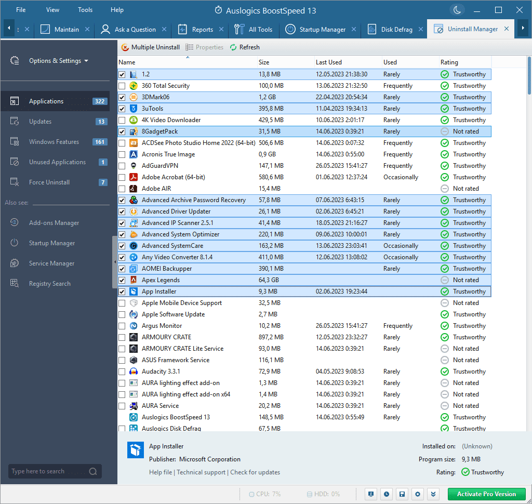
Task: Click the disabled Properties button
Action: coord(205,47)
